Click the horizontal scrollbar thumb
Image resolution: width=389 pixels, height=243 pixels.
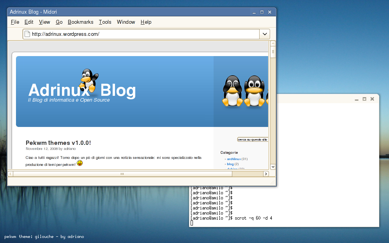122,174
